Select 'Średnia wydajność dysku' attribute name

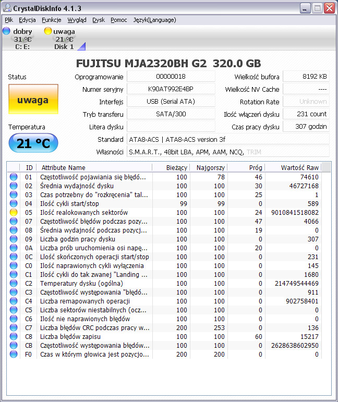pos(77,186)
